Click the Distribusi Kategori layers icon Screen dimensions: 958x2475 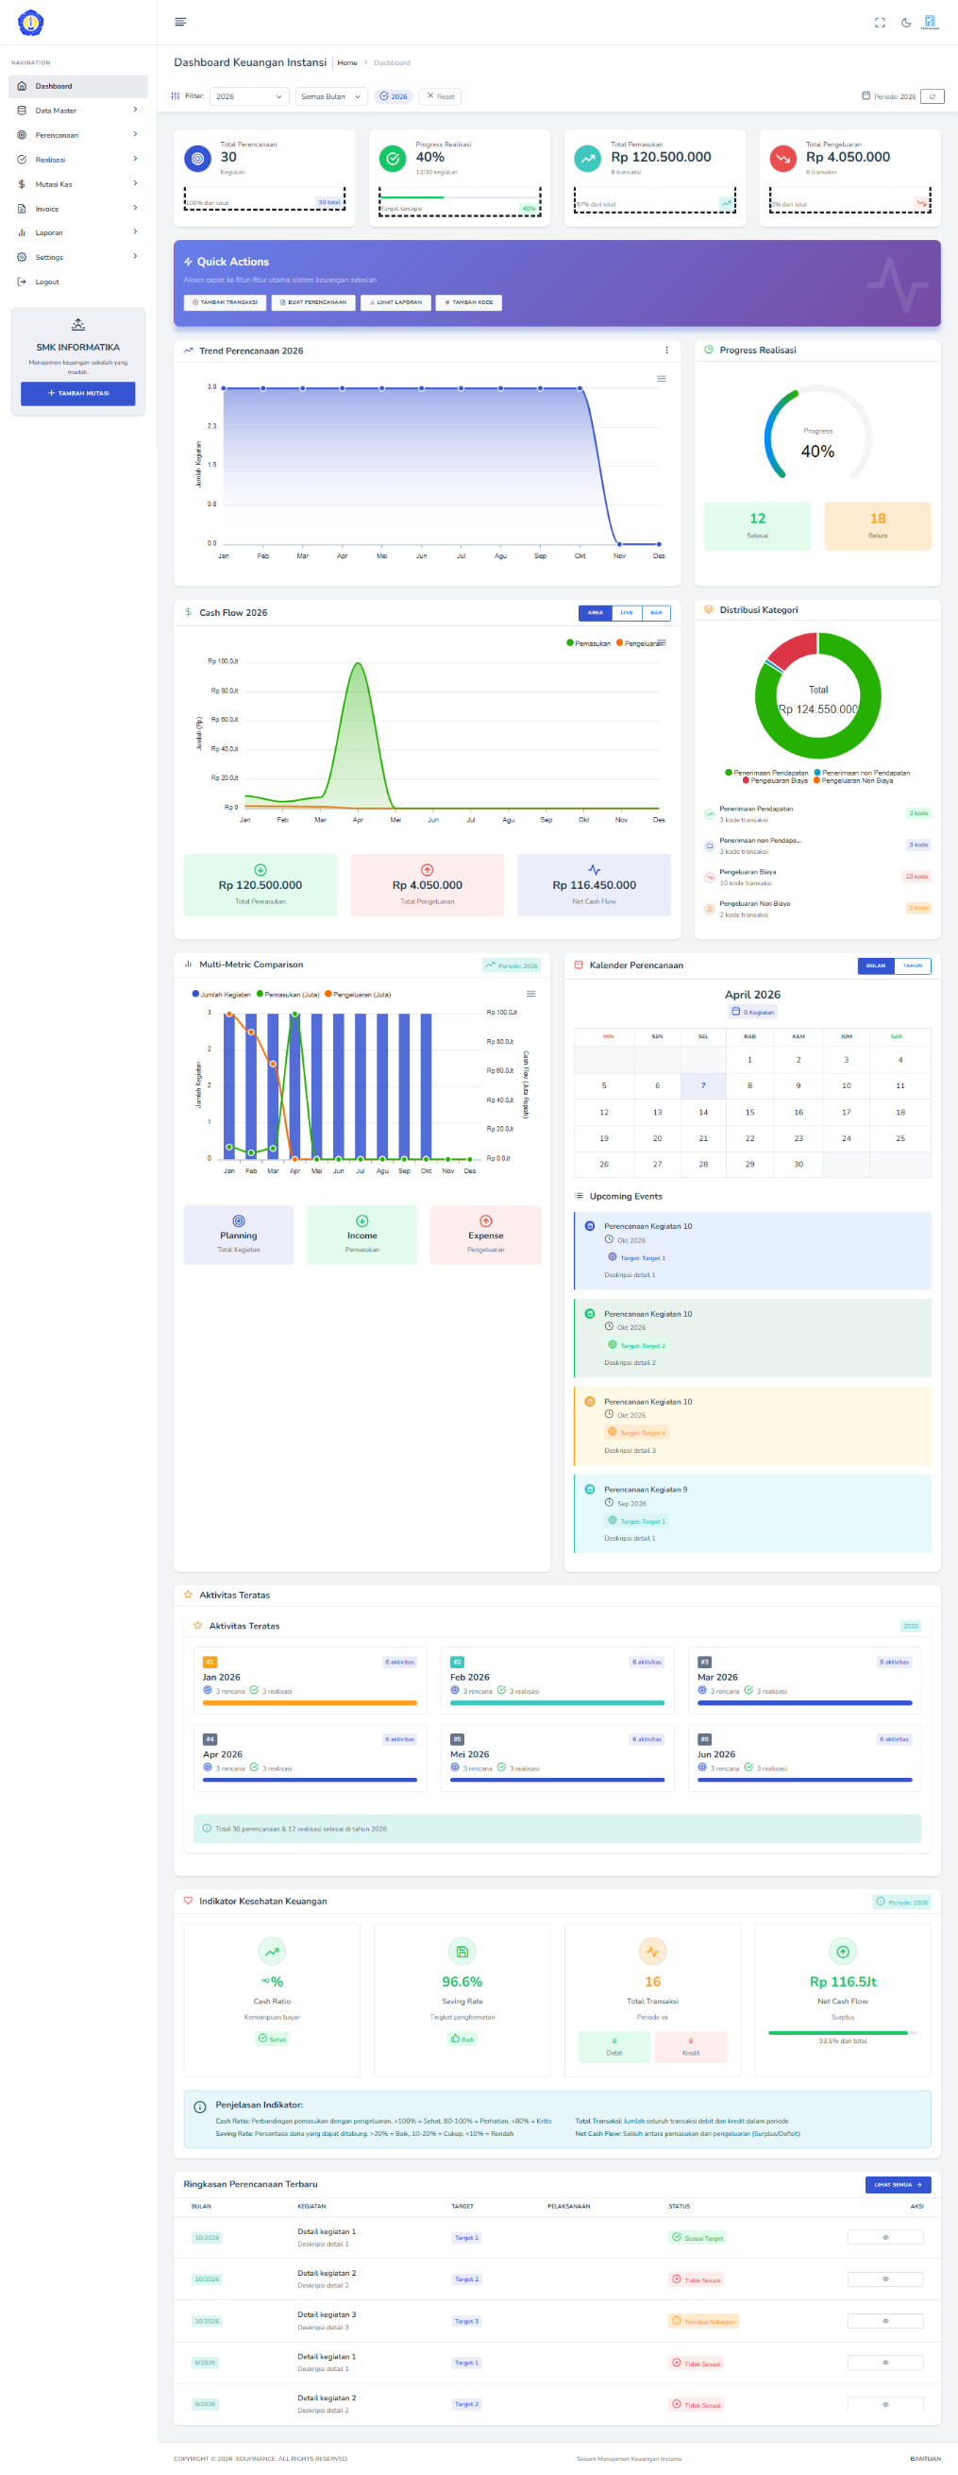709,609
